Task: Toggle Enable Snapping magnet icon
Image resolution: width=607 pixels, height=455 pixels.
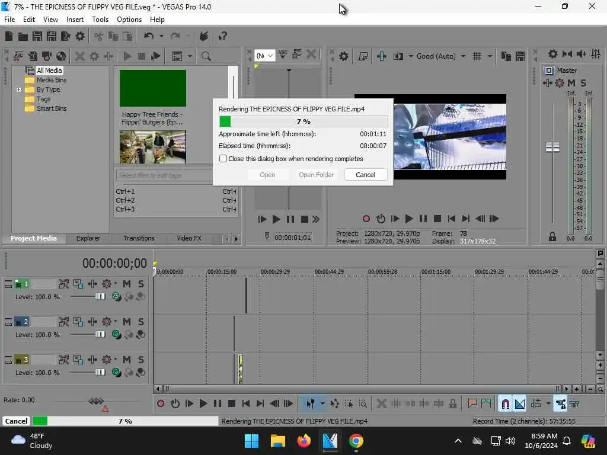Action: (x=505, y=404)
